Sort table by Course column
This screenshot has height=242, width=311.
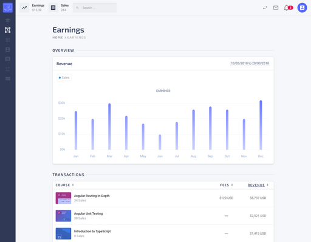64,185
